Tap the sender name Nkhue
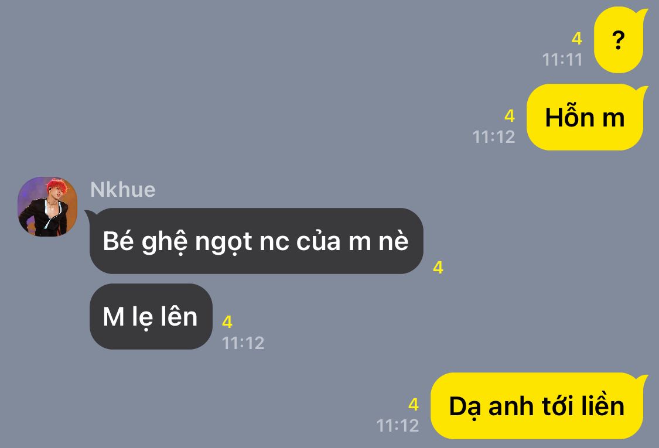Viewport: 659px width, 448px height. tap(123, 190)
